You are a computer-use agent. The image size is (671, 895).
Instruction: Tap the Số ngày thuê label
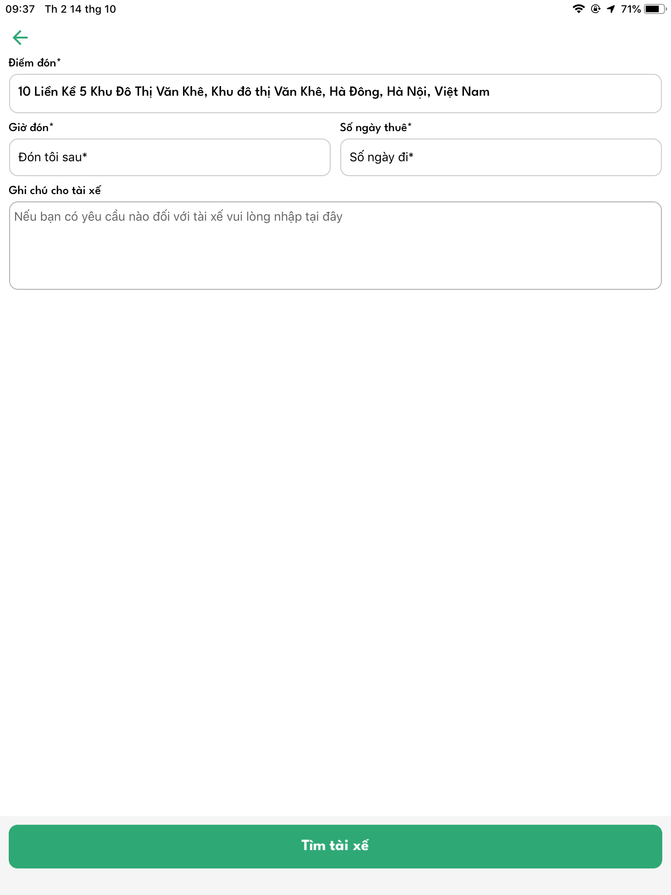[376, 128]
